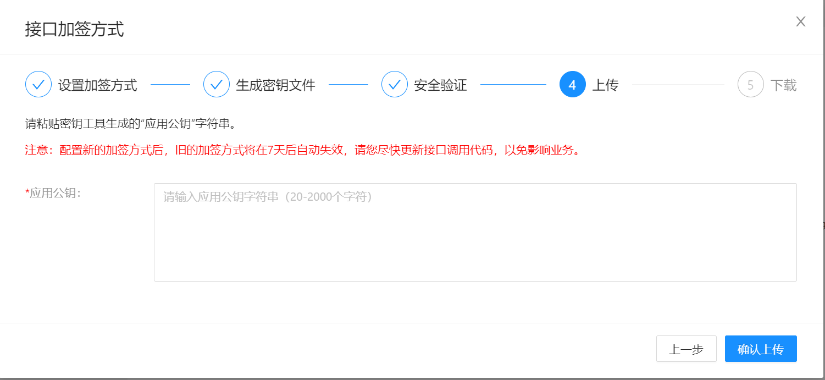This screenshot has height=380, width=825.
Task: Click the red 注意 warning text
Action: click(x=302, y=150)
